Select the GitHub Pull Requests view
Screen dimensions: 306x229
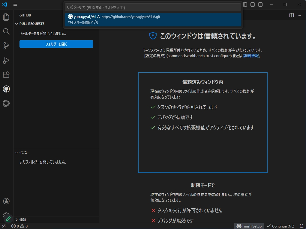[x=6, y=89]
